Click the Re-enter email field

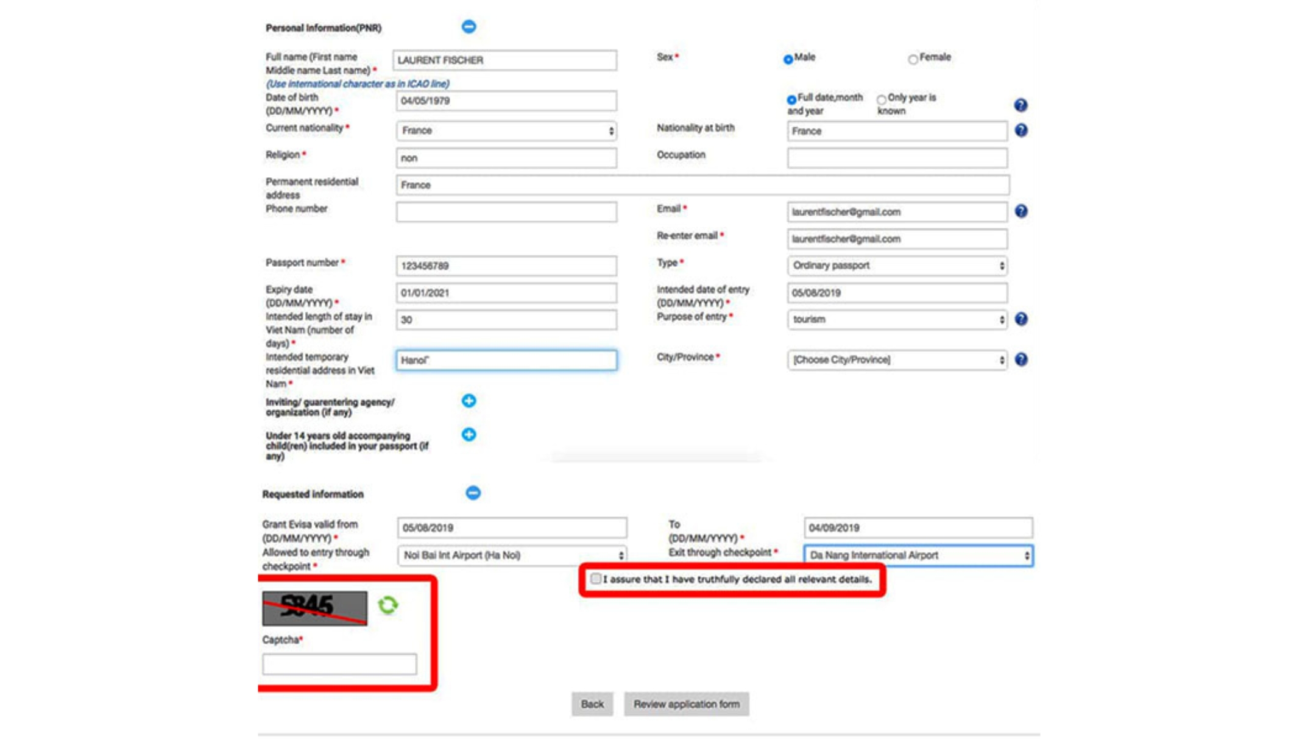pyautogui.click(x=897, y=239)
